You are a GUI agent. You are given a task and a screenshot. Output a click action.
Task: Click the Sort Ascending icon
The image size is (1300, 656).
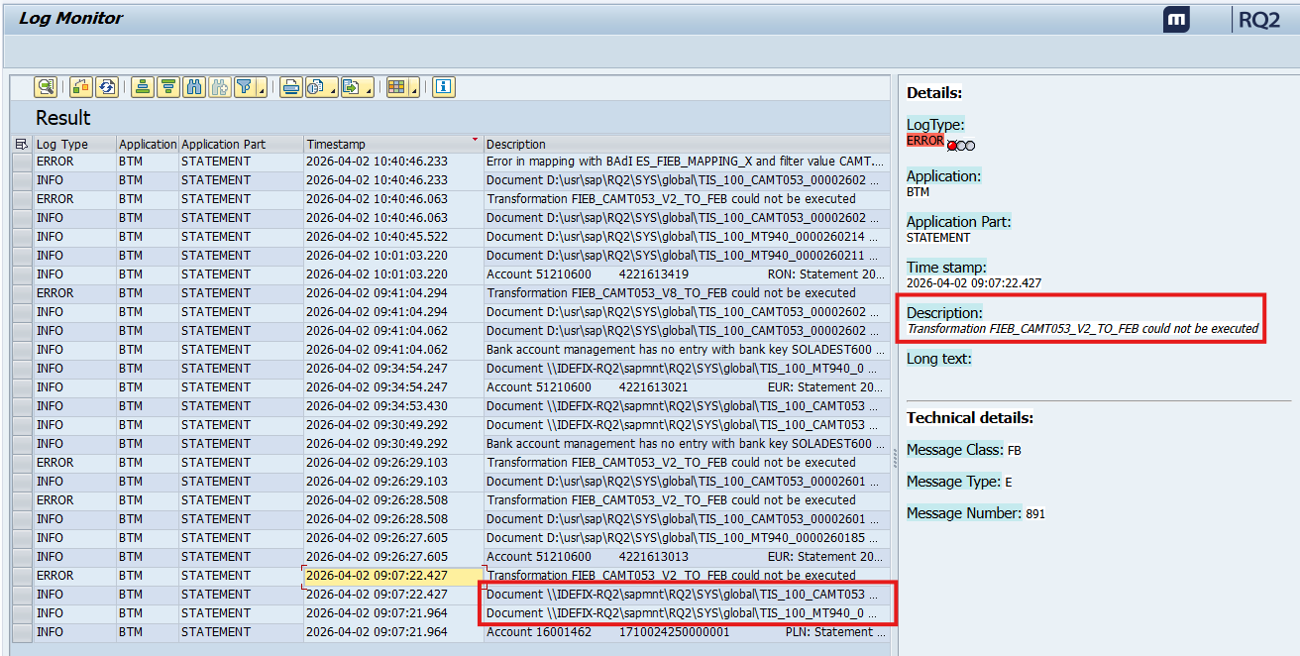tap(144, 87)
